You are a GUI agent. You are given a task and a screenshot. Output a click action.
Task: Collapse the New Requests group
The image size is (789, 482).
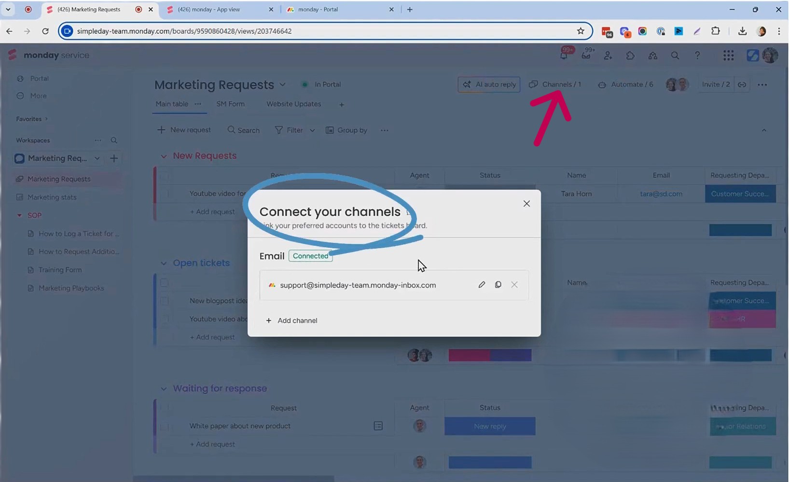click(x=164, y=156)
